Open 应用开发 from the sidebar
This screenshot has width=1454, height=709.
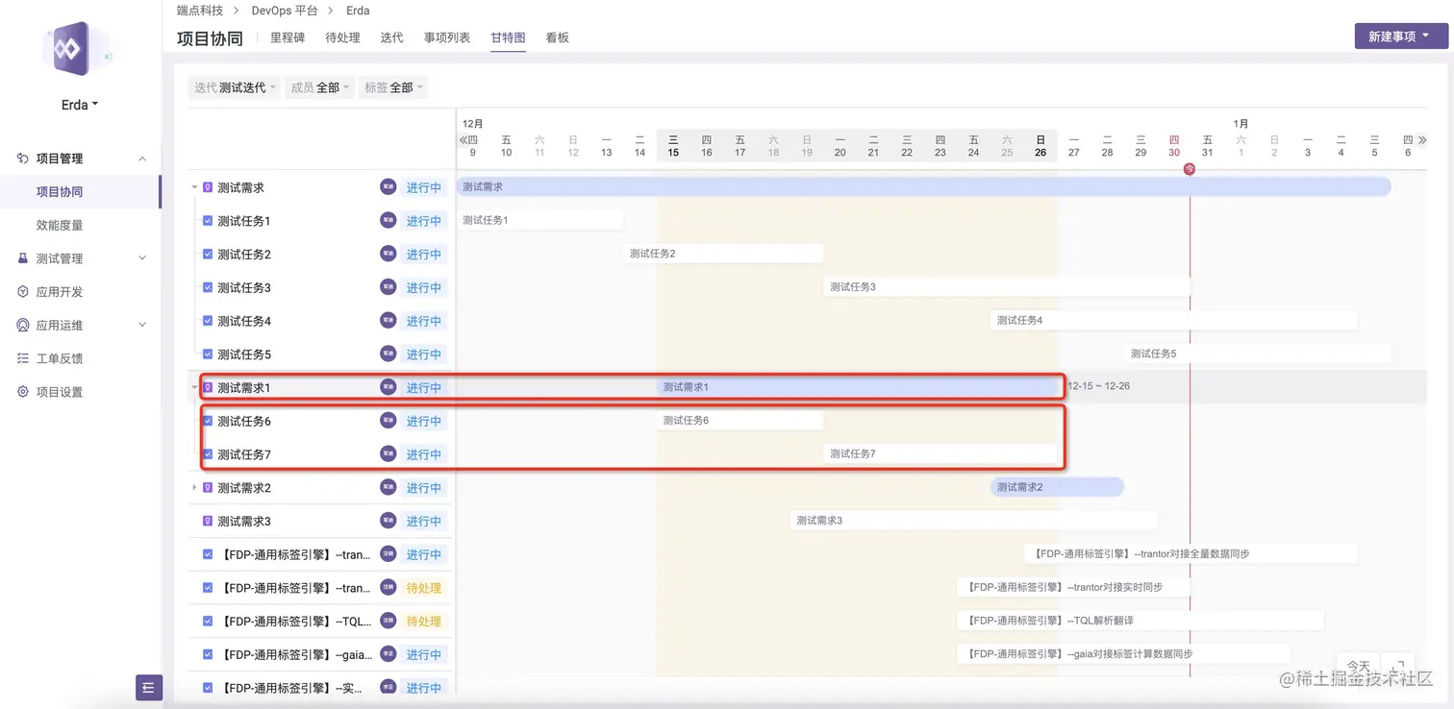(58, 291)
